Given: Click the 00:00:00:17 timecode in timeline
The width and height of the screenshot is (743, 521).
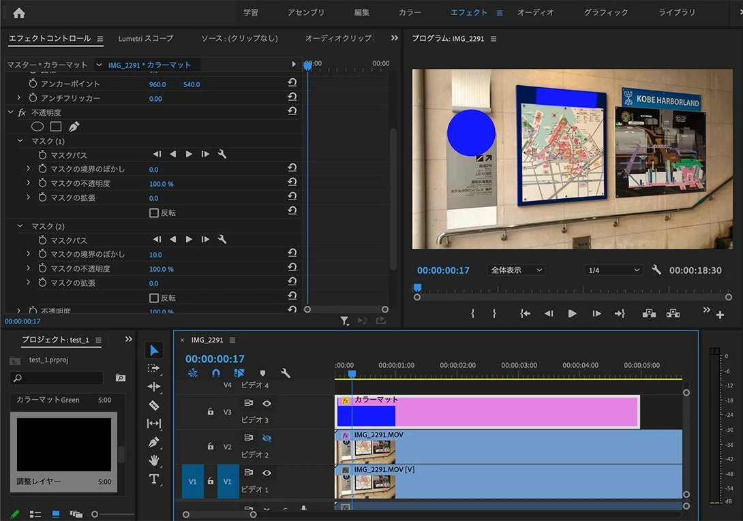Looking at the screenshot, I should (x=215, y=359).
